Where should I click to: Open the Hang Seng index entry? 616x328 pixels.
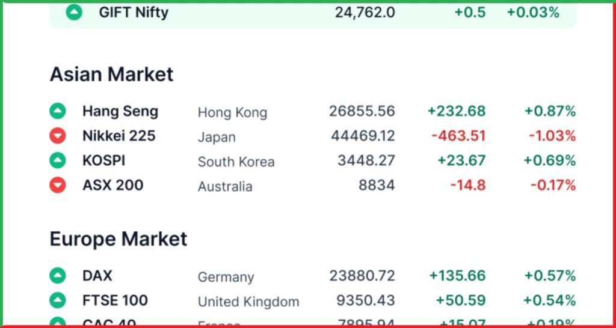[120, 111]
